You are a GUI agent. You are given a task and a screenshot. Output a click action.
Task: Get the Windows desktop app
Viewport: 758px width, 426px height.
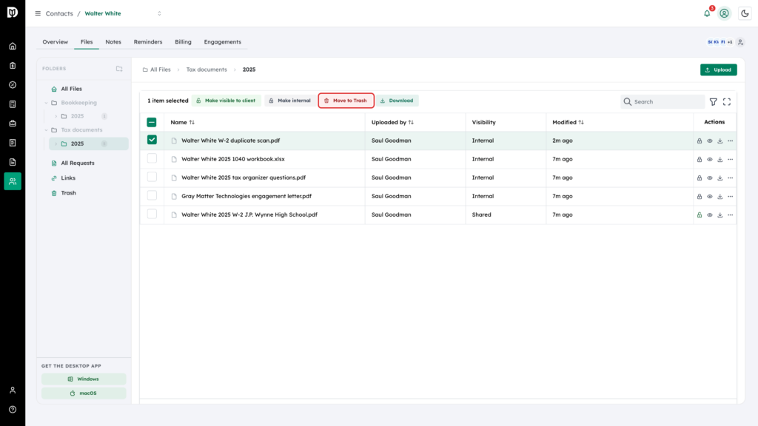coord(84,379)
